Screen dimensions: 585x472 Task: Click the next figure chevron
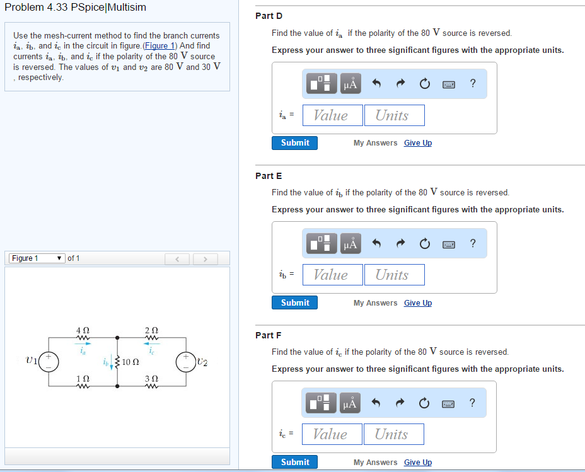click(x=206, y=258)
